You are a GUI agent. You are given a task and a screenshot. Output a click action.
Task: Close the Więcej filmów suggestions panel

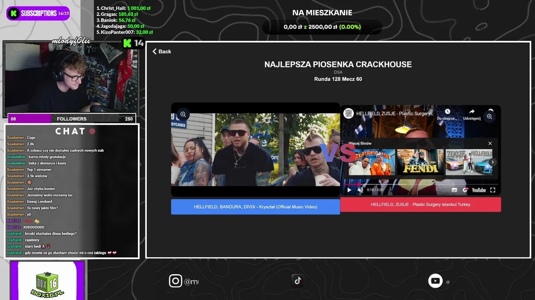coord(490,143)
